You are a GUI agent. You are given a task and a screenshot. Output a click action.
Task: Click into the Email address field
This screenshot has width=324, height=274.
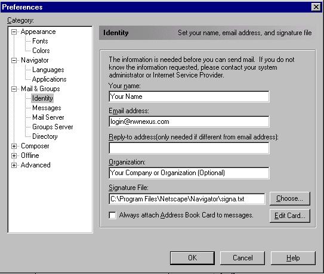189,122
